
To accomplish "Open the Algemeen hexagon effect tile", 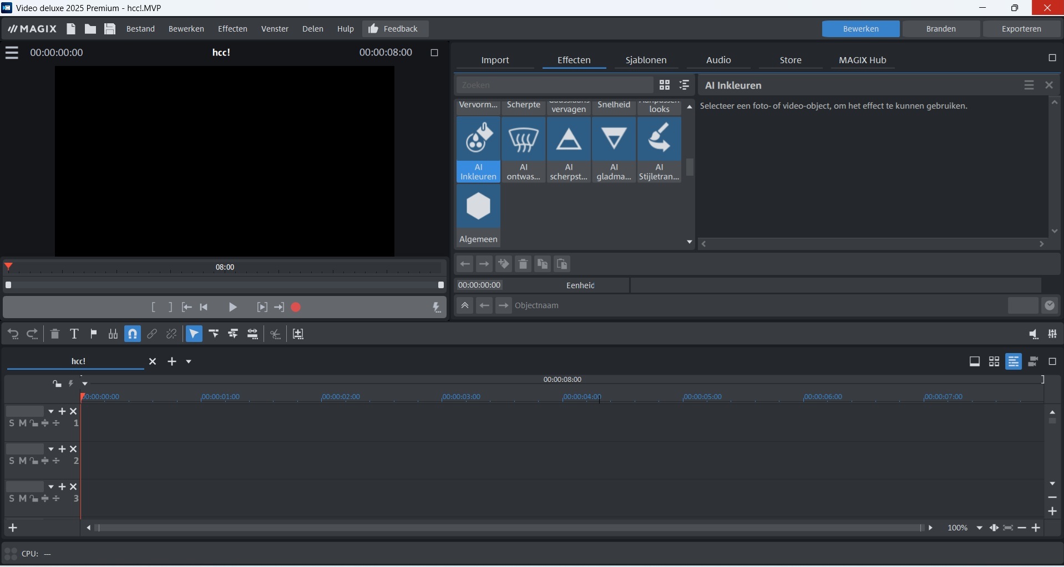I will pyautogui.click(x=478, y=216).
